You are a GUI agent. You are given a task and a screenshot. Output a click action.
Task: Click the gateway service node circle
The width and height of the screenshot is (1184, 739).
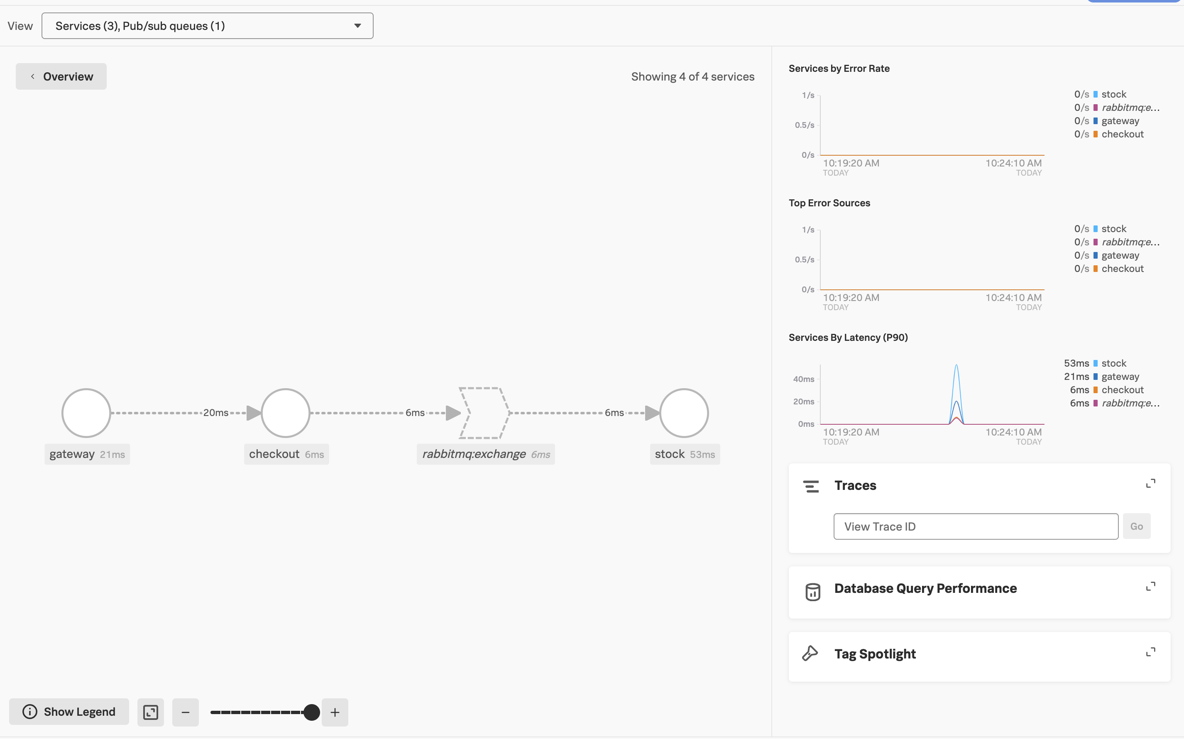[86, 413]
